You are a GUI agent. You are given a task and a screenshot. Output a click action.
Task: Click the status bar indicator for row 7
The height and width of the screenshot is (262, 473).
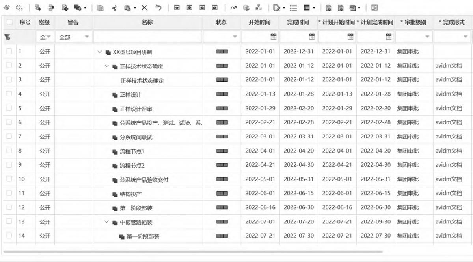point(222,137)
